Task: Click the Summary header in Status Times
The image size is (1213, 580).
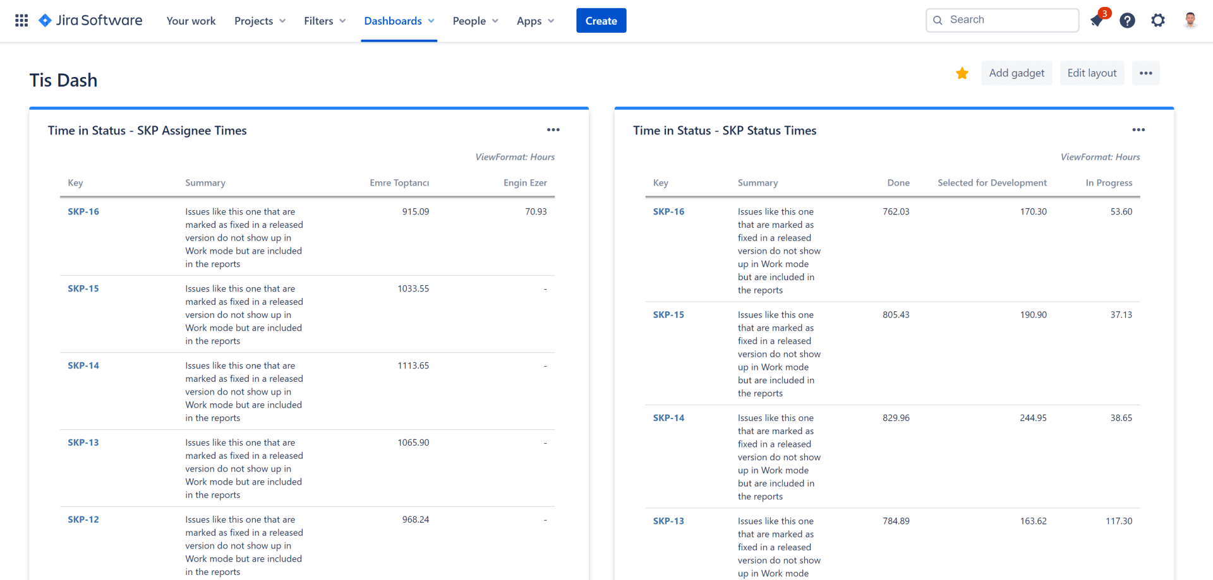Action: 757,183
